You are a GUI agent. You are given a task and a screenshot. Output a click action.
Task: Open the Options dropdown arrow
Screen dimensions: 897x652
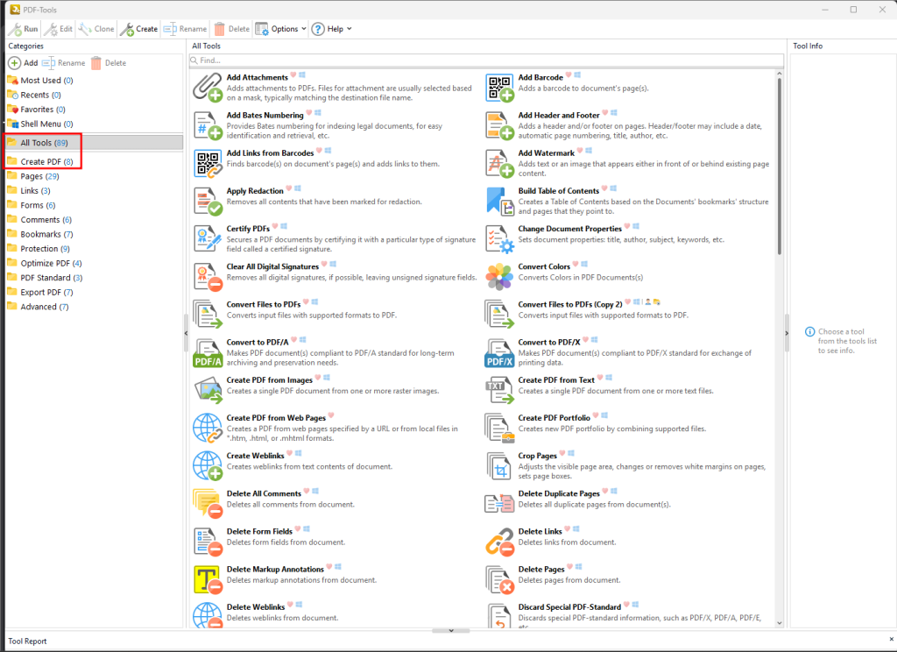(x=304, y=29)
